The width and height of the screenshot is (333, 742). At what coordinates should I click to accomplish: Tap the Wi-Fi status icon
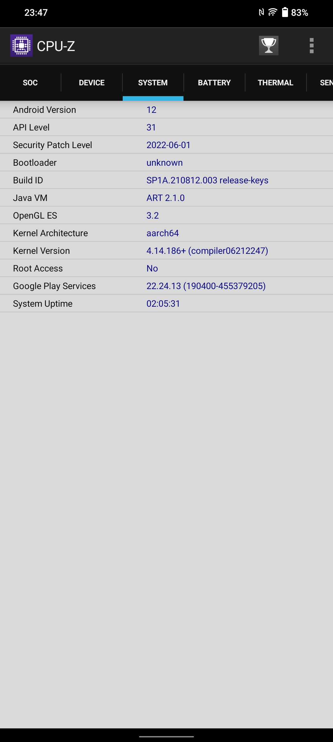(273, 12)
